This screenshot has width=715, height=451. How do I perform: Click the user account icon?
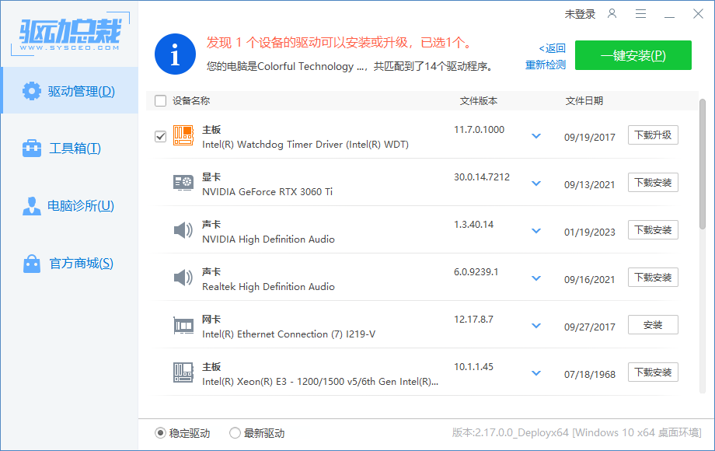tap(612, 14)
